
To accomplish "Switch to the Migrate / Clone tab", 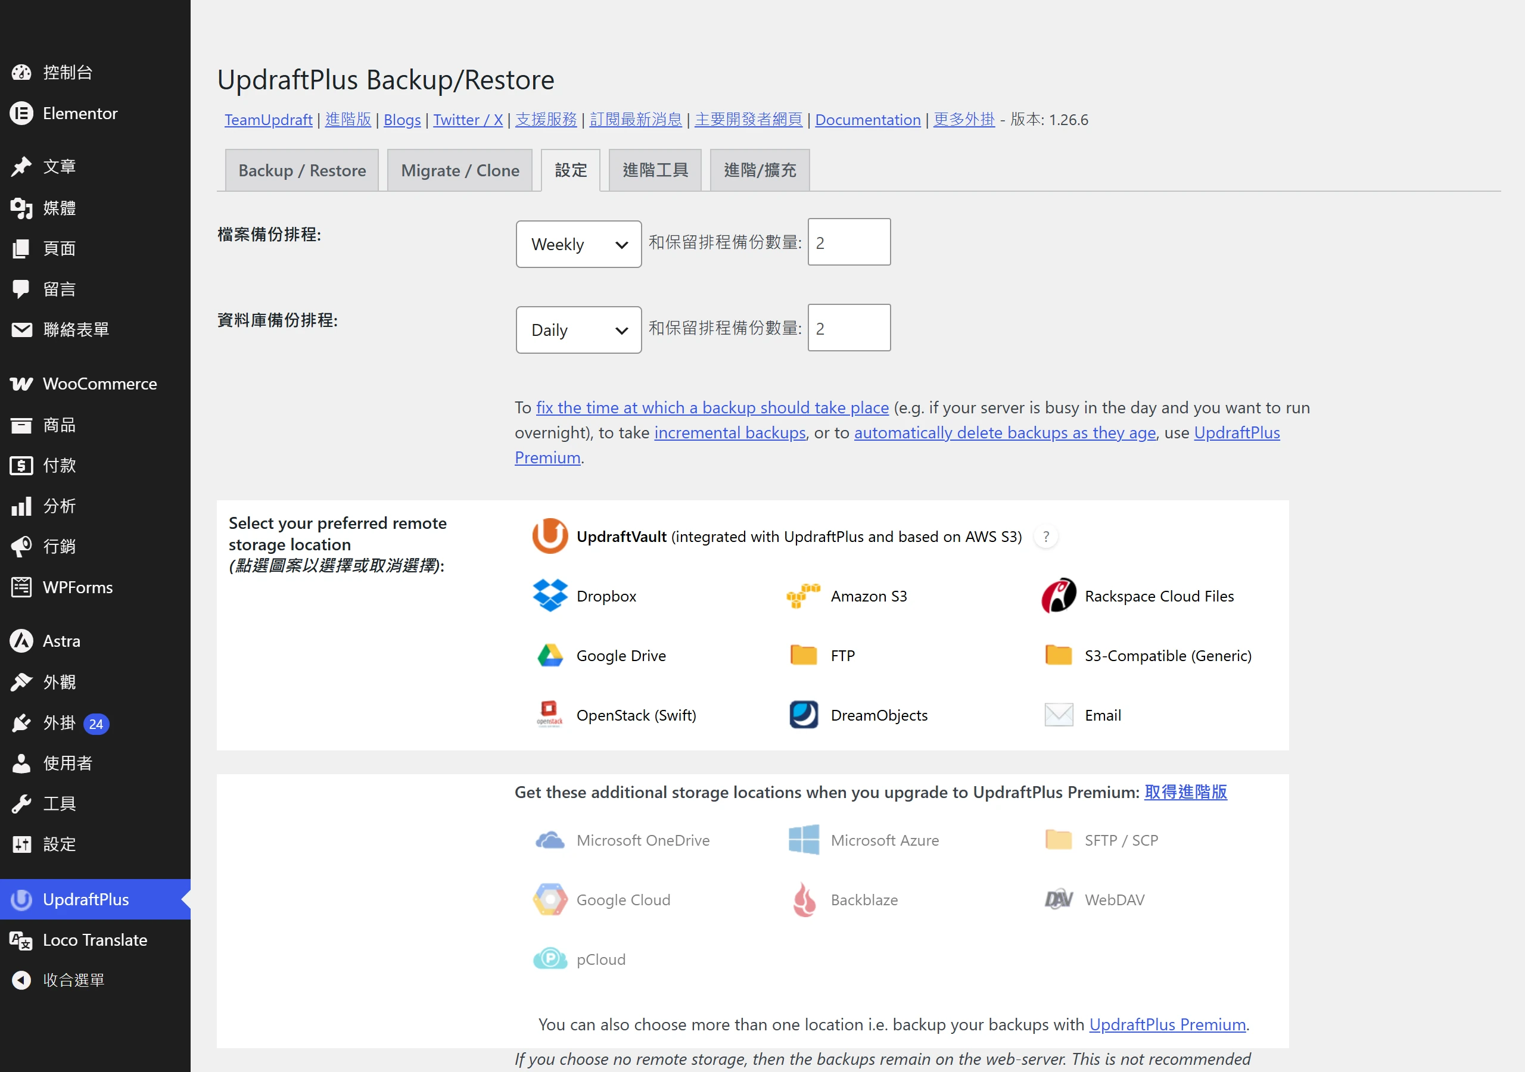I will (x=460, y=171).
